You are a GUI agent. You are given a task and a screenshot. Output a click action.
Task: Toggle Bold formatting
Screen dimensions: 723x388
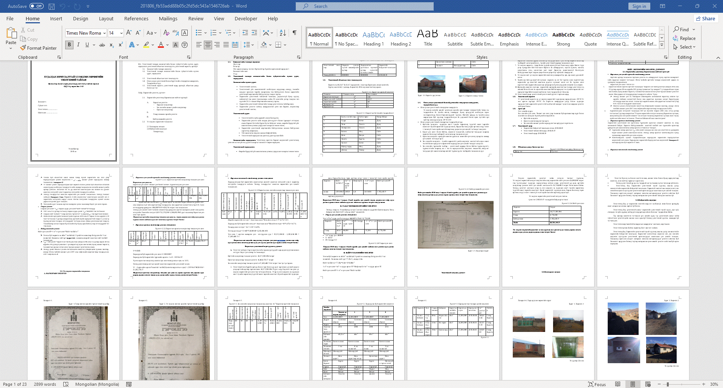pos(69,45)
